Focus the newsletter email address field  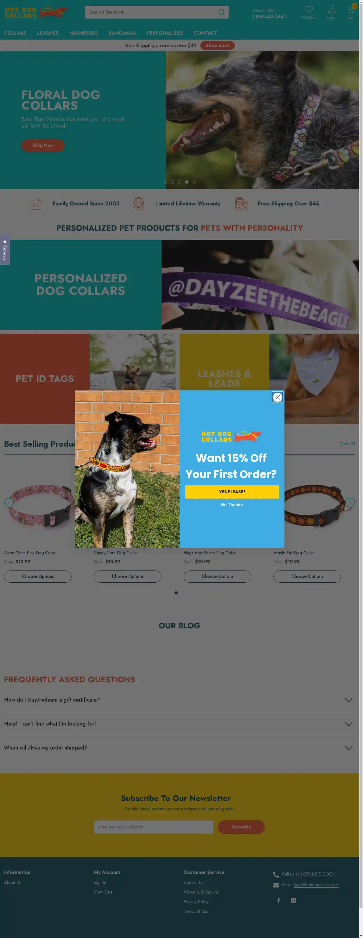[154, 827]
